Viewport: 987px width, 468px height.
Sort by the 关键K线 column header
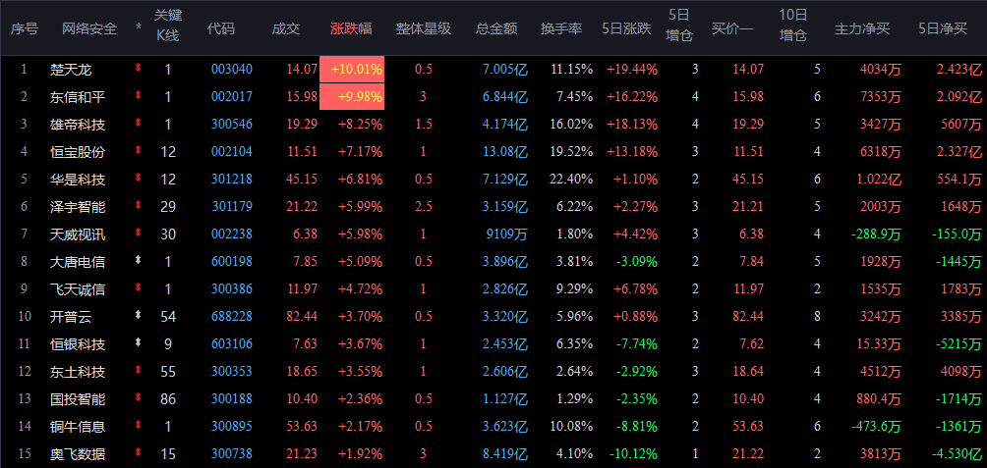[x=167, y=26]
